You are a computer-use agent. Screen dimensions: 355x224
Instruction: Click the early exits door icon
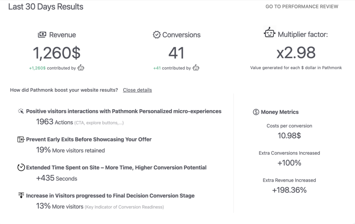coord(21,140)
